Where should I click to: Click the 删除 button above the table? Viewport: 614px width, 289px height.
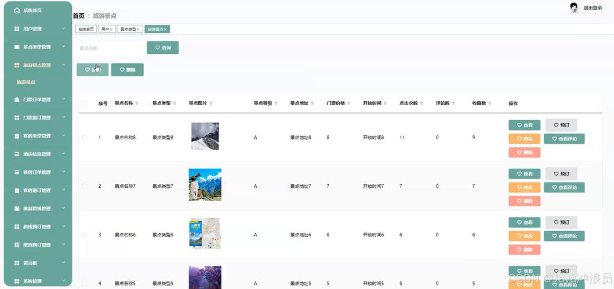pyautogui.click(x=127, y=69)
